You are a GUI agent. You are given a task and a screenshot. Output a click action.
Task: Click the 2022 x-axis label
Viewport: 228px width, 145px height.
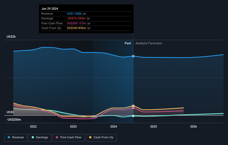(33, 126)
